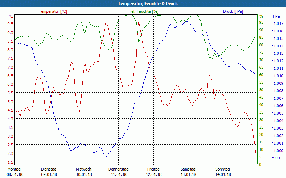Click the 5,5 temperature axis value

(10, 93)
